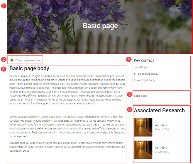Viewport: 193px width, 164px height.
Task: Click the paragraph starting 'Donec et augue bibendum'
Action: coord(67,126)
